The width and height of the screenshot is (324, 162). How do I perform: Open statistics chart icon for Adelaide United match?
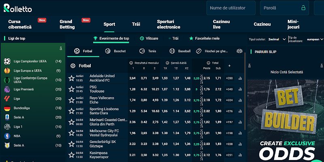(240, 78)
